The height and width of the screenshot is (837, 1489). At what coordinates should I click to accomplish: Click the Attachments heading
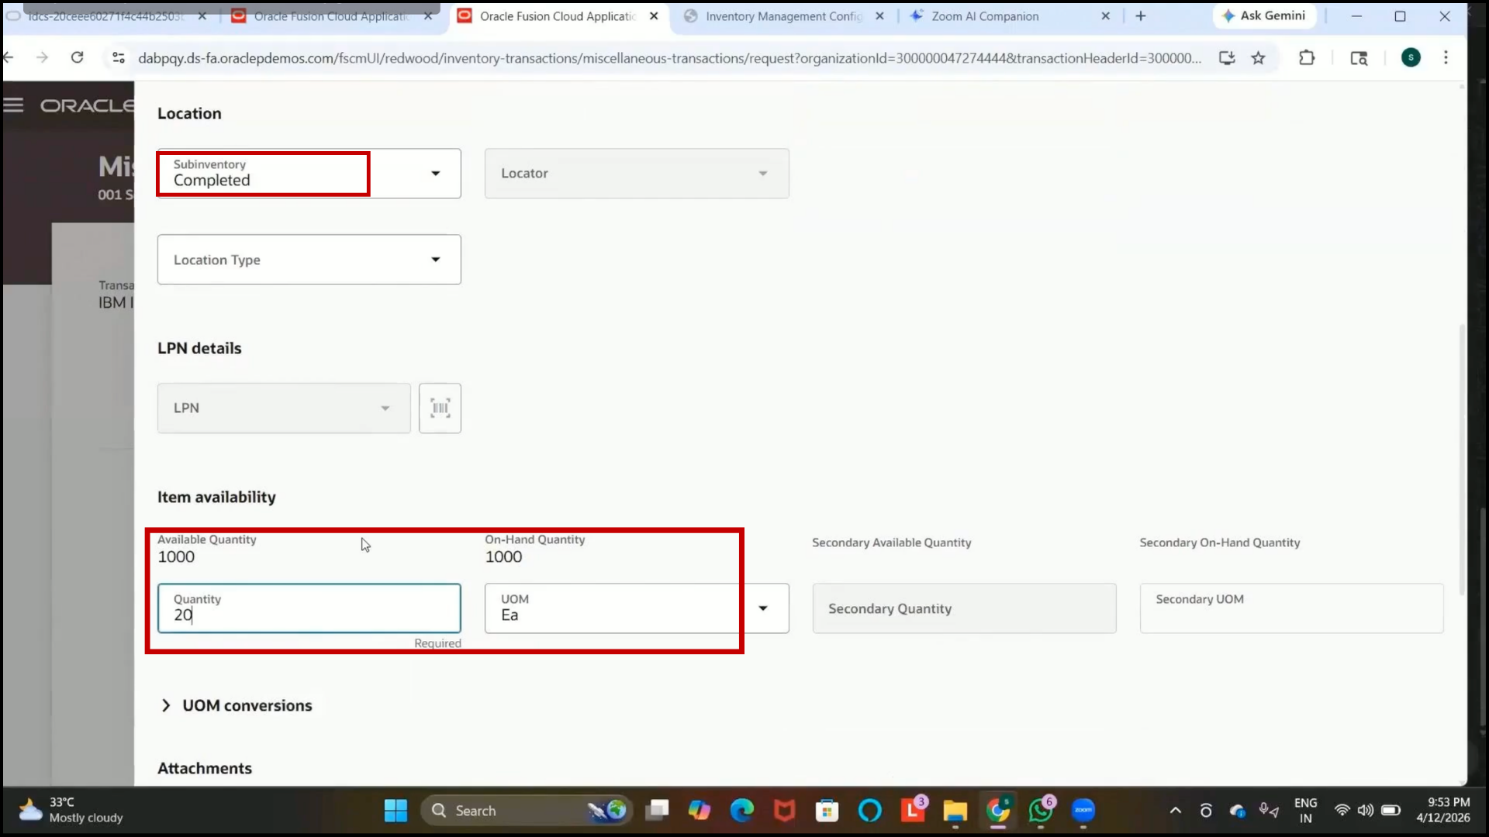205,769
